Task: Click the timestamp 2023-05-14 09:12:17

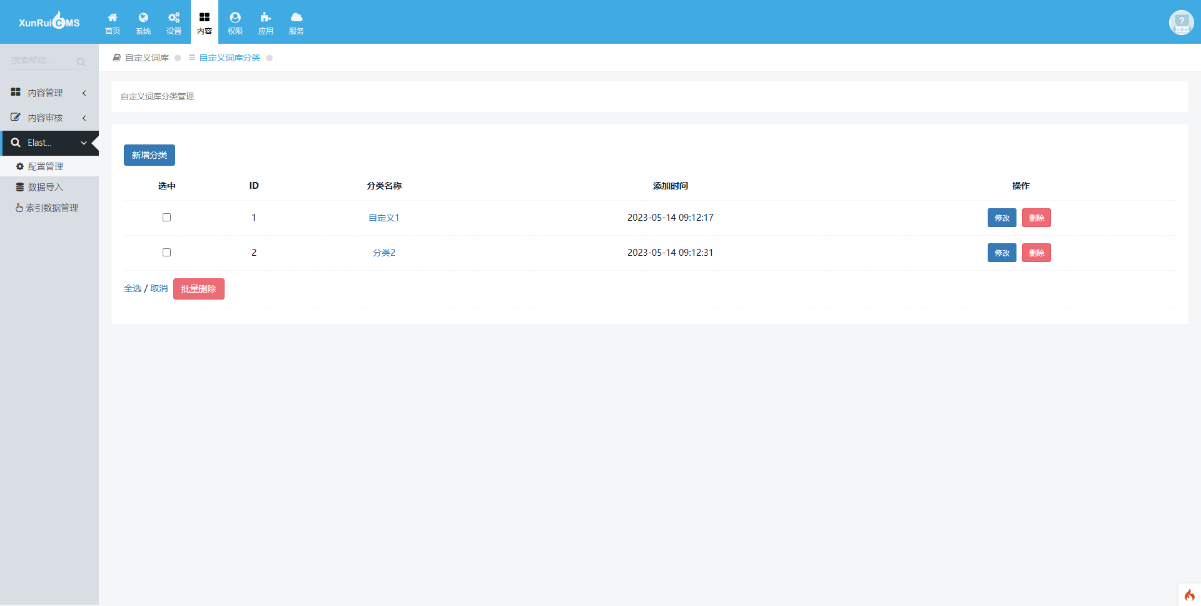Action: coord(671,218)
